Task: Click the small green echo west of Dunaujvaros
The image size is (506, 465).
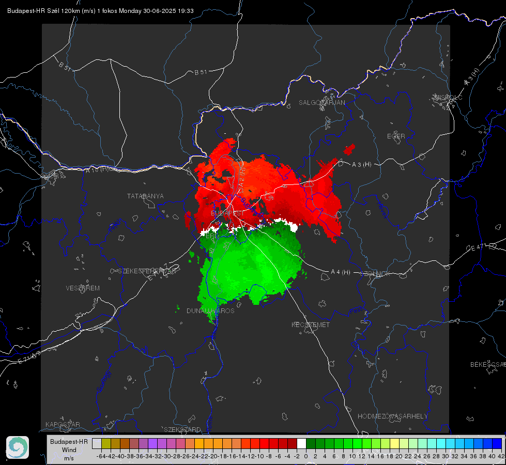Action: [x=177, y=308]
